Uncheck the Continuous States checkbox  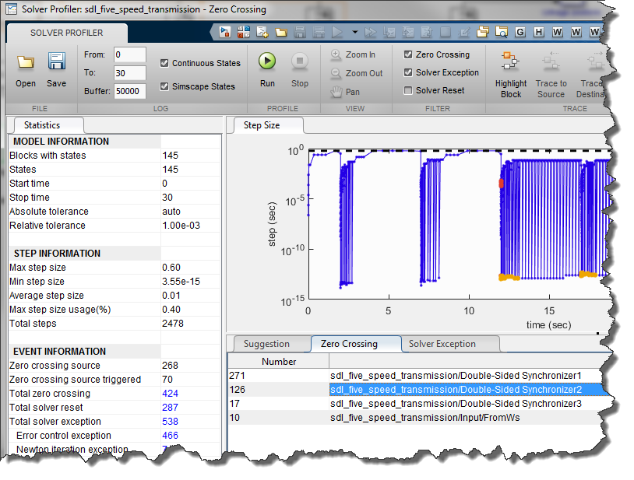click(164, 63)
